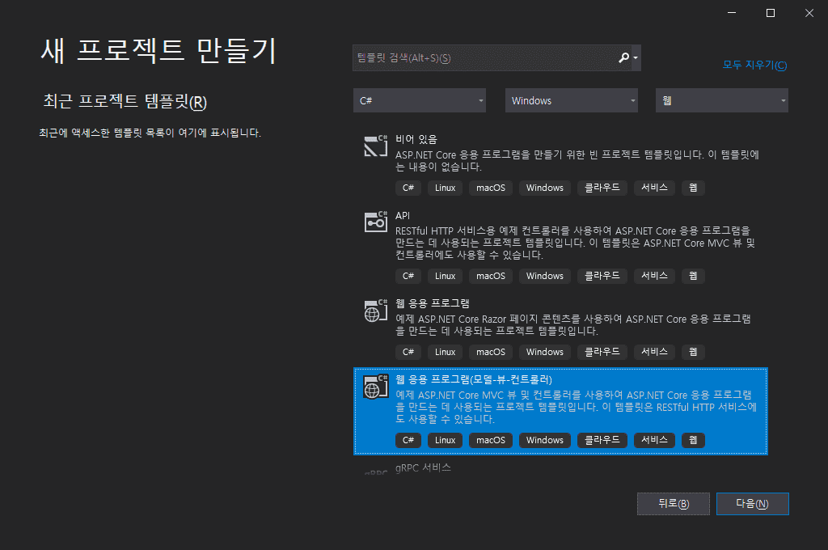Expand the search options arrow beside magnifier
The height and width of the screenshot is (550, 828).
coord(636,57)
